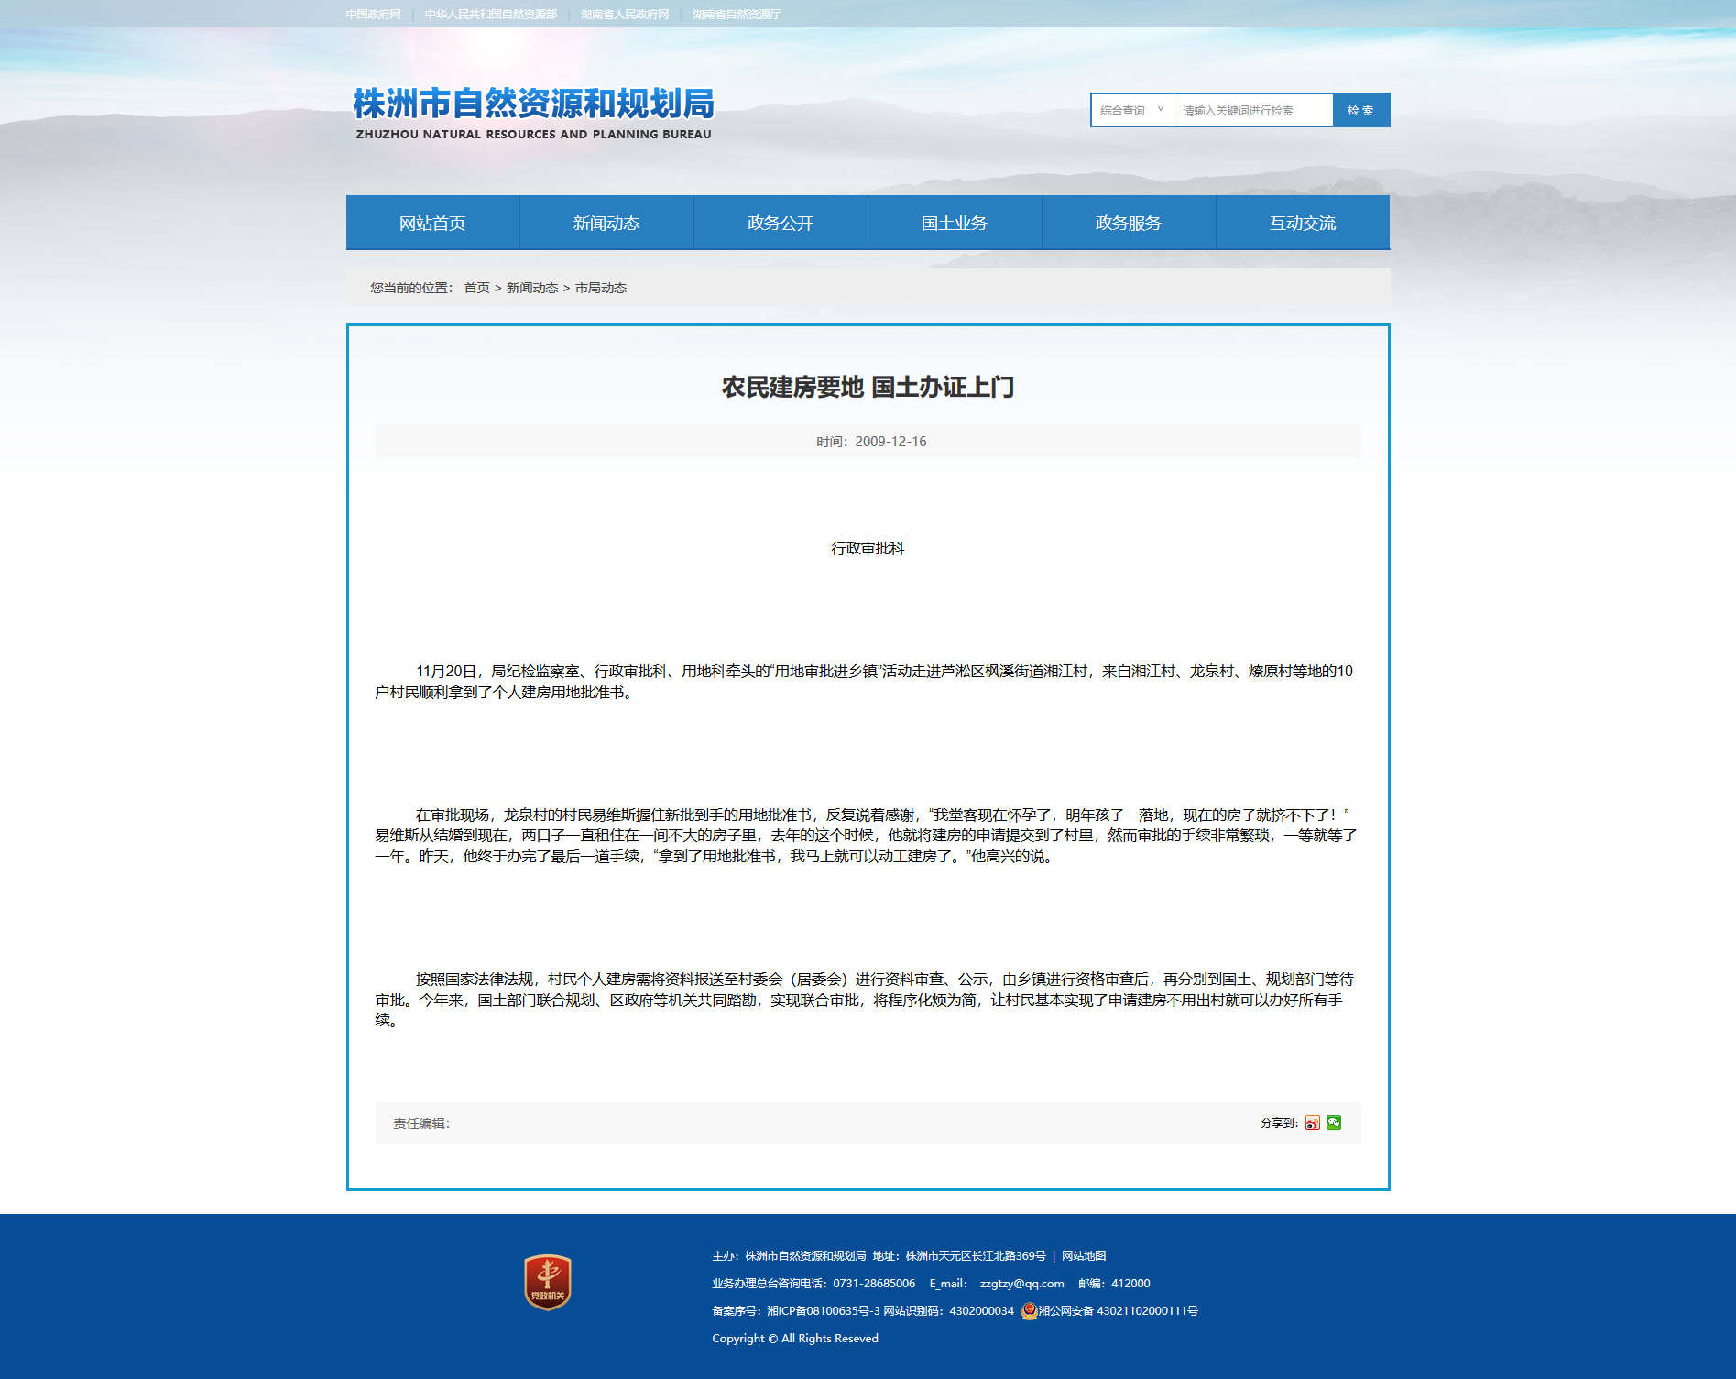The width and height of the screenshot is (1736, 1379).
Task: Click the red party-government badge icon
Action: click(548, 1282)
